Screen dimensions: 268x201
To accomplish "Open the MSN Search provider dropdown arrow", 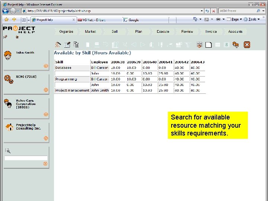I will click(264, 11).
